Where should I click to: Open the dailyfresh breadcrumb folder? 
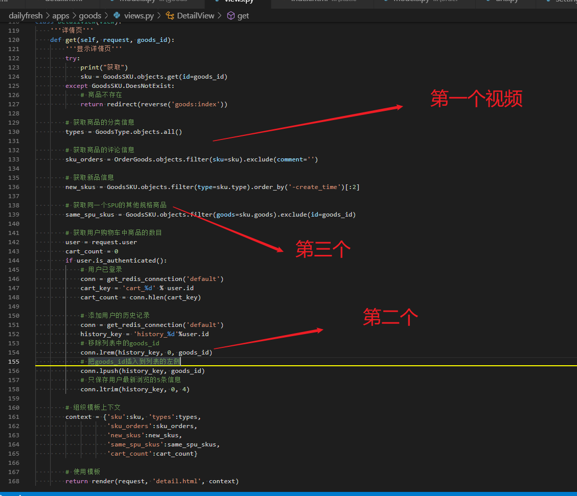[26, 16]
